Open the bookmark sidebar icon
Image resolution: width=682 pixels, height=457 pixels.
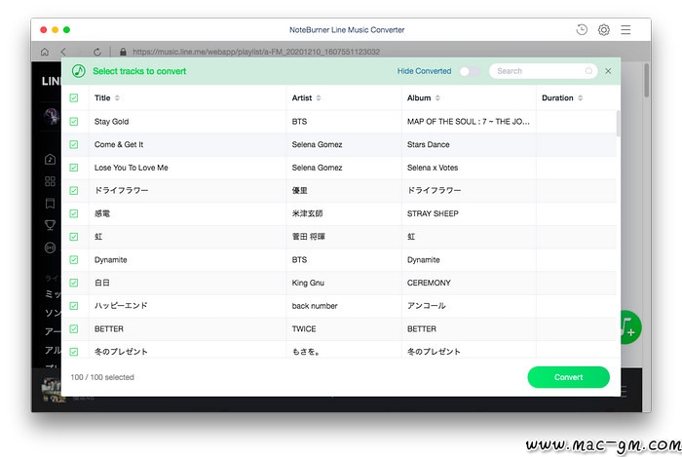point(50,203)
